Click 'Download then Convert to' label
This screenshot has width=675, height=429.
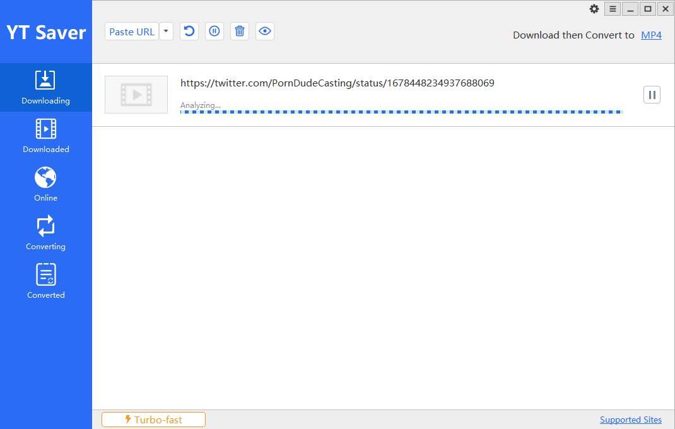point(573,35)
